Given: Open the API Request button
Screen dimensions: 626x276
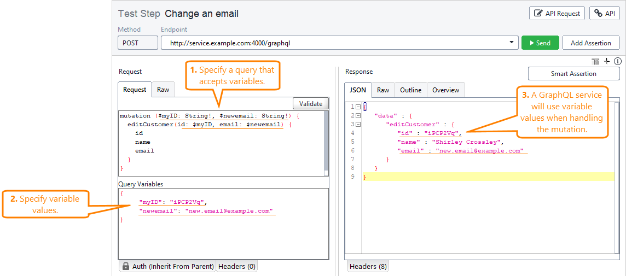Looking at the screenshot, I should [x=557, y=13].
